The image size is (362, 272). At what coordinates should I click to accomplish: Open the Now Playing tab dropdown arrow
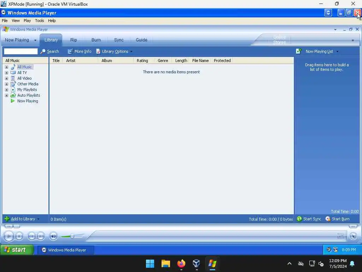(x=35, y=40)
